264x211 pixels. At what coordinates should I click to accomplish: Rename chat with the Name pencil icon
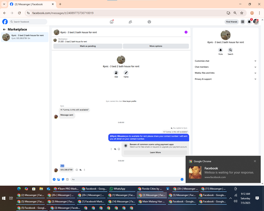click(126, 73)
